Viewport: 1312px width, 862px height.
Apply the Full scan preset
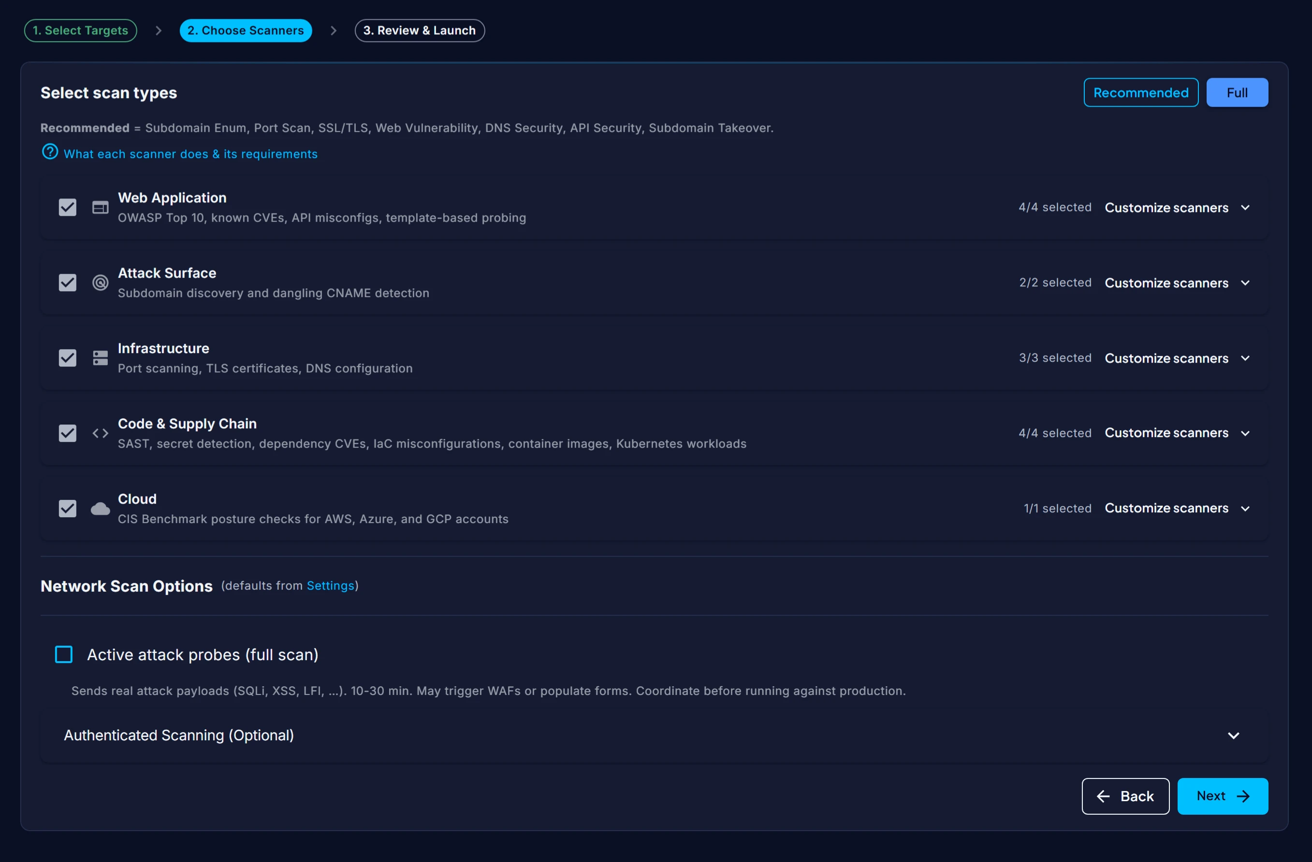point(1237,93)
